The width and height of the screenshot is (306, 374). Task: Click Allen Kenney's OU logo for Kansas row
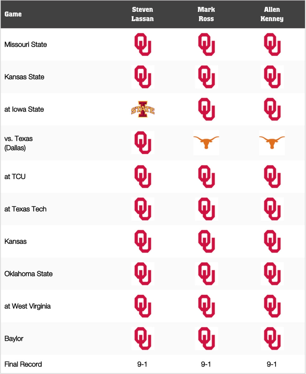272,242
